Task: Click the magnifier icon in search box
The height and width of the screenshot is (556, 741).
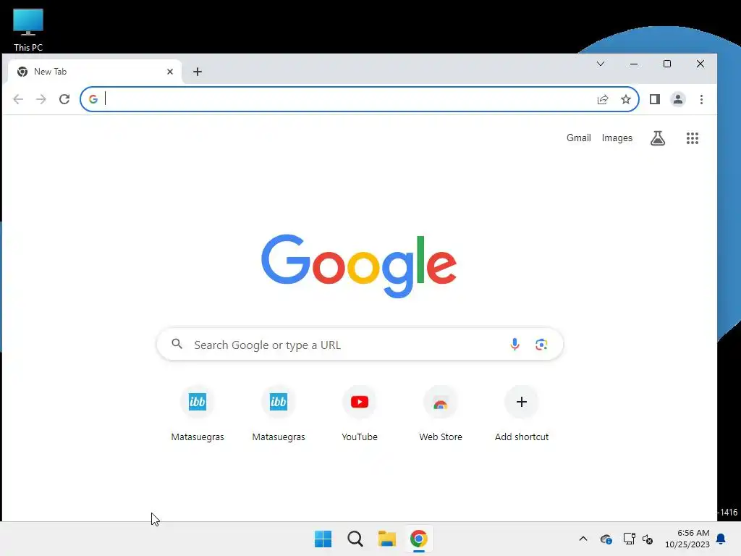Action: 177,344
